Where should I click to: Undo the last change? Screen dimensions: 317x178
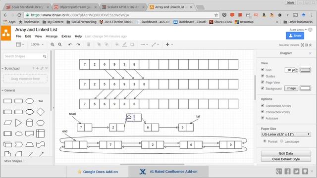[70, 44]
